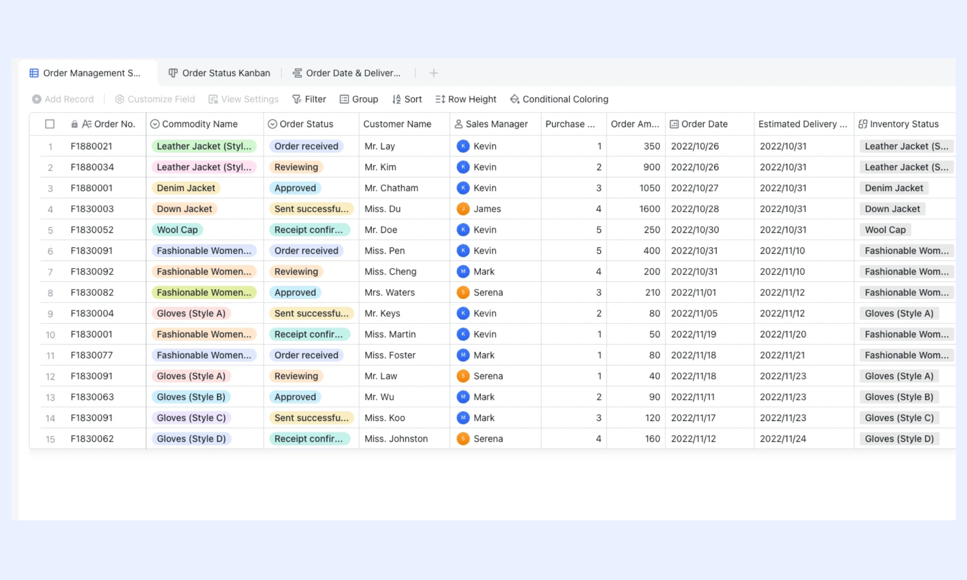
Task: Click the Row Height button label
Action: [472, 99]
